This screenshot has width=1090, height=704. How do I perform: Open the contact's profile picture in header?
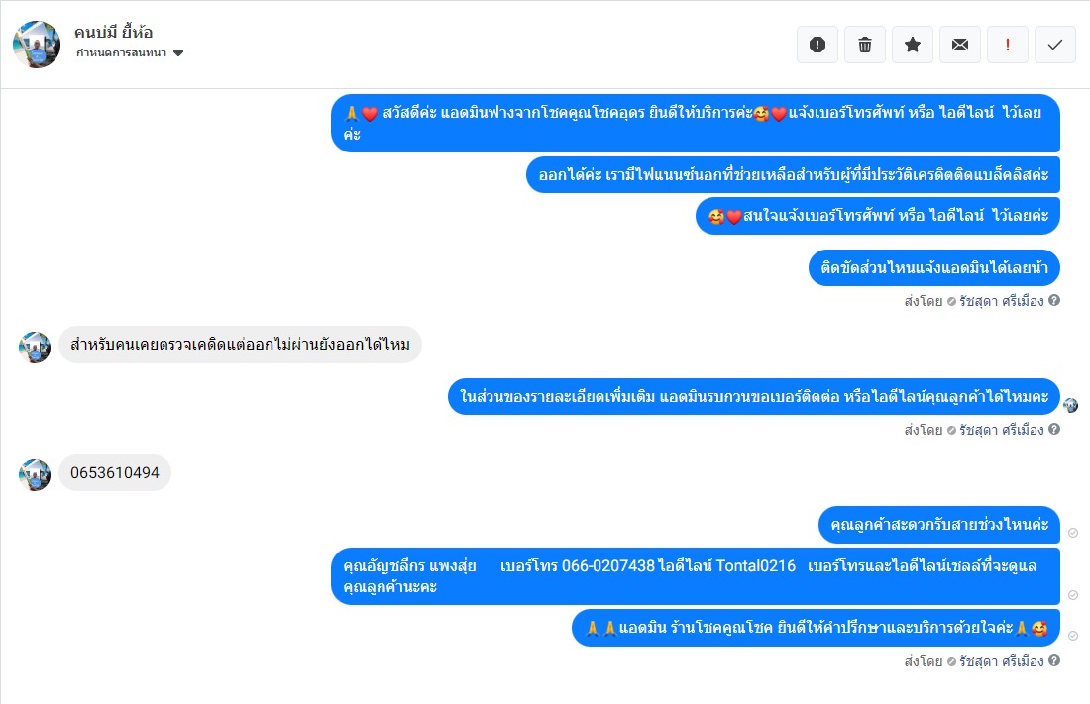coord(36,45)
